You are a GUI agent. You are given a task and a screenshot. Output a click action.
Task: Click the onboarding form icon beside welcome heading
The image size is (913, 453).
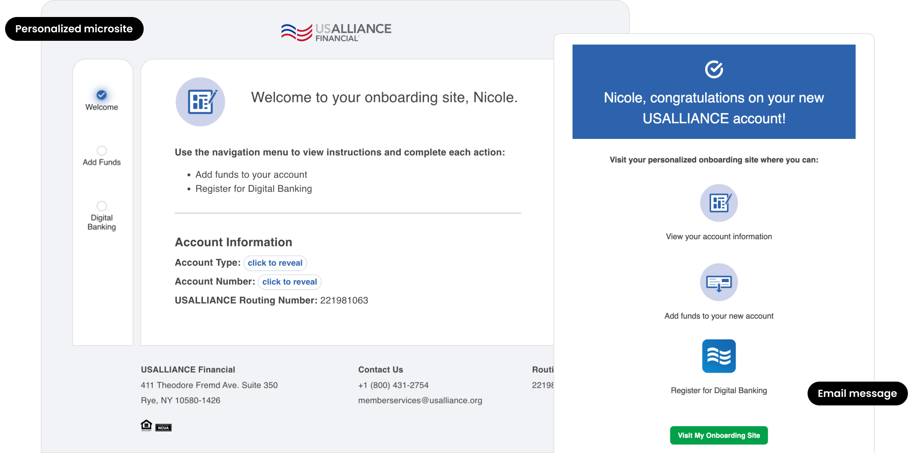[x=200, y=102]
